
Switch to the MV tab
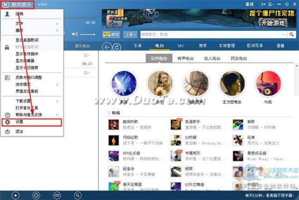click(180, 46)
